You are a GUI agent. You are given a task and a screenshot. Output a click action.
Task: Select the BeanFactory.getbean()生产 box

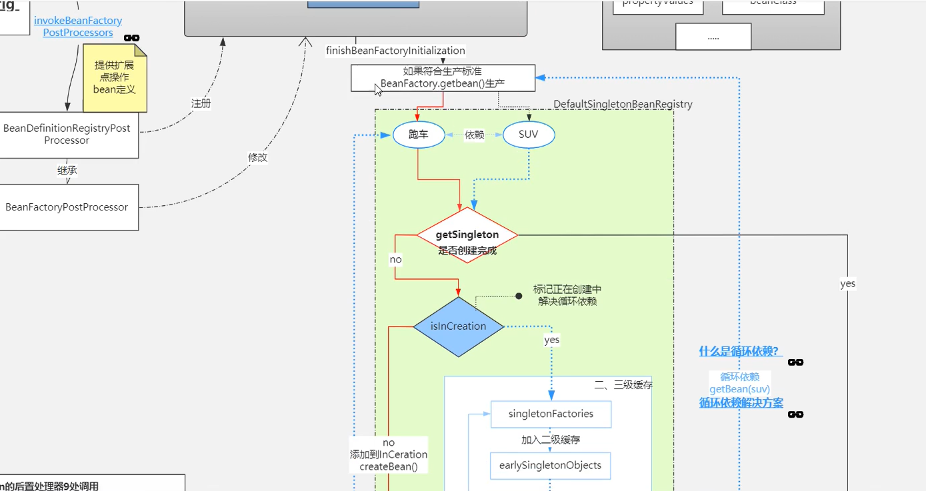point(443,77)
